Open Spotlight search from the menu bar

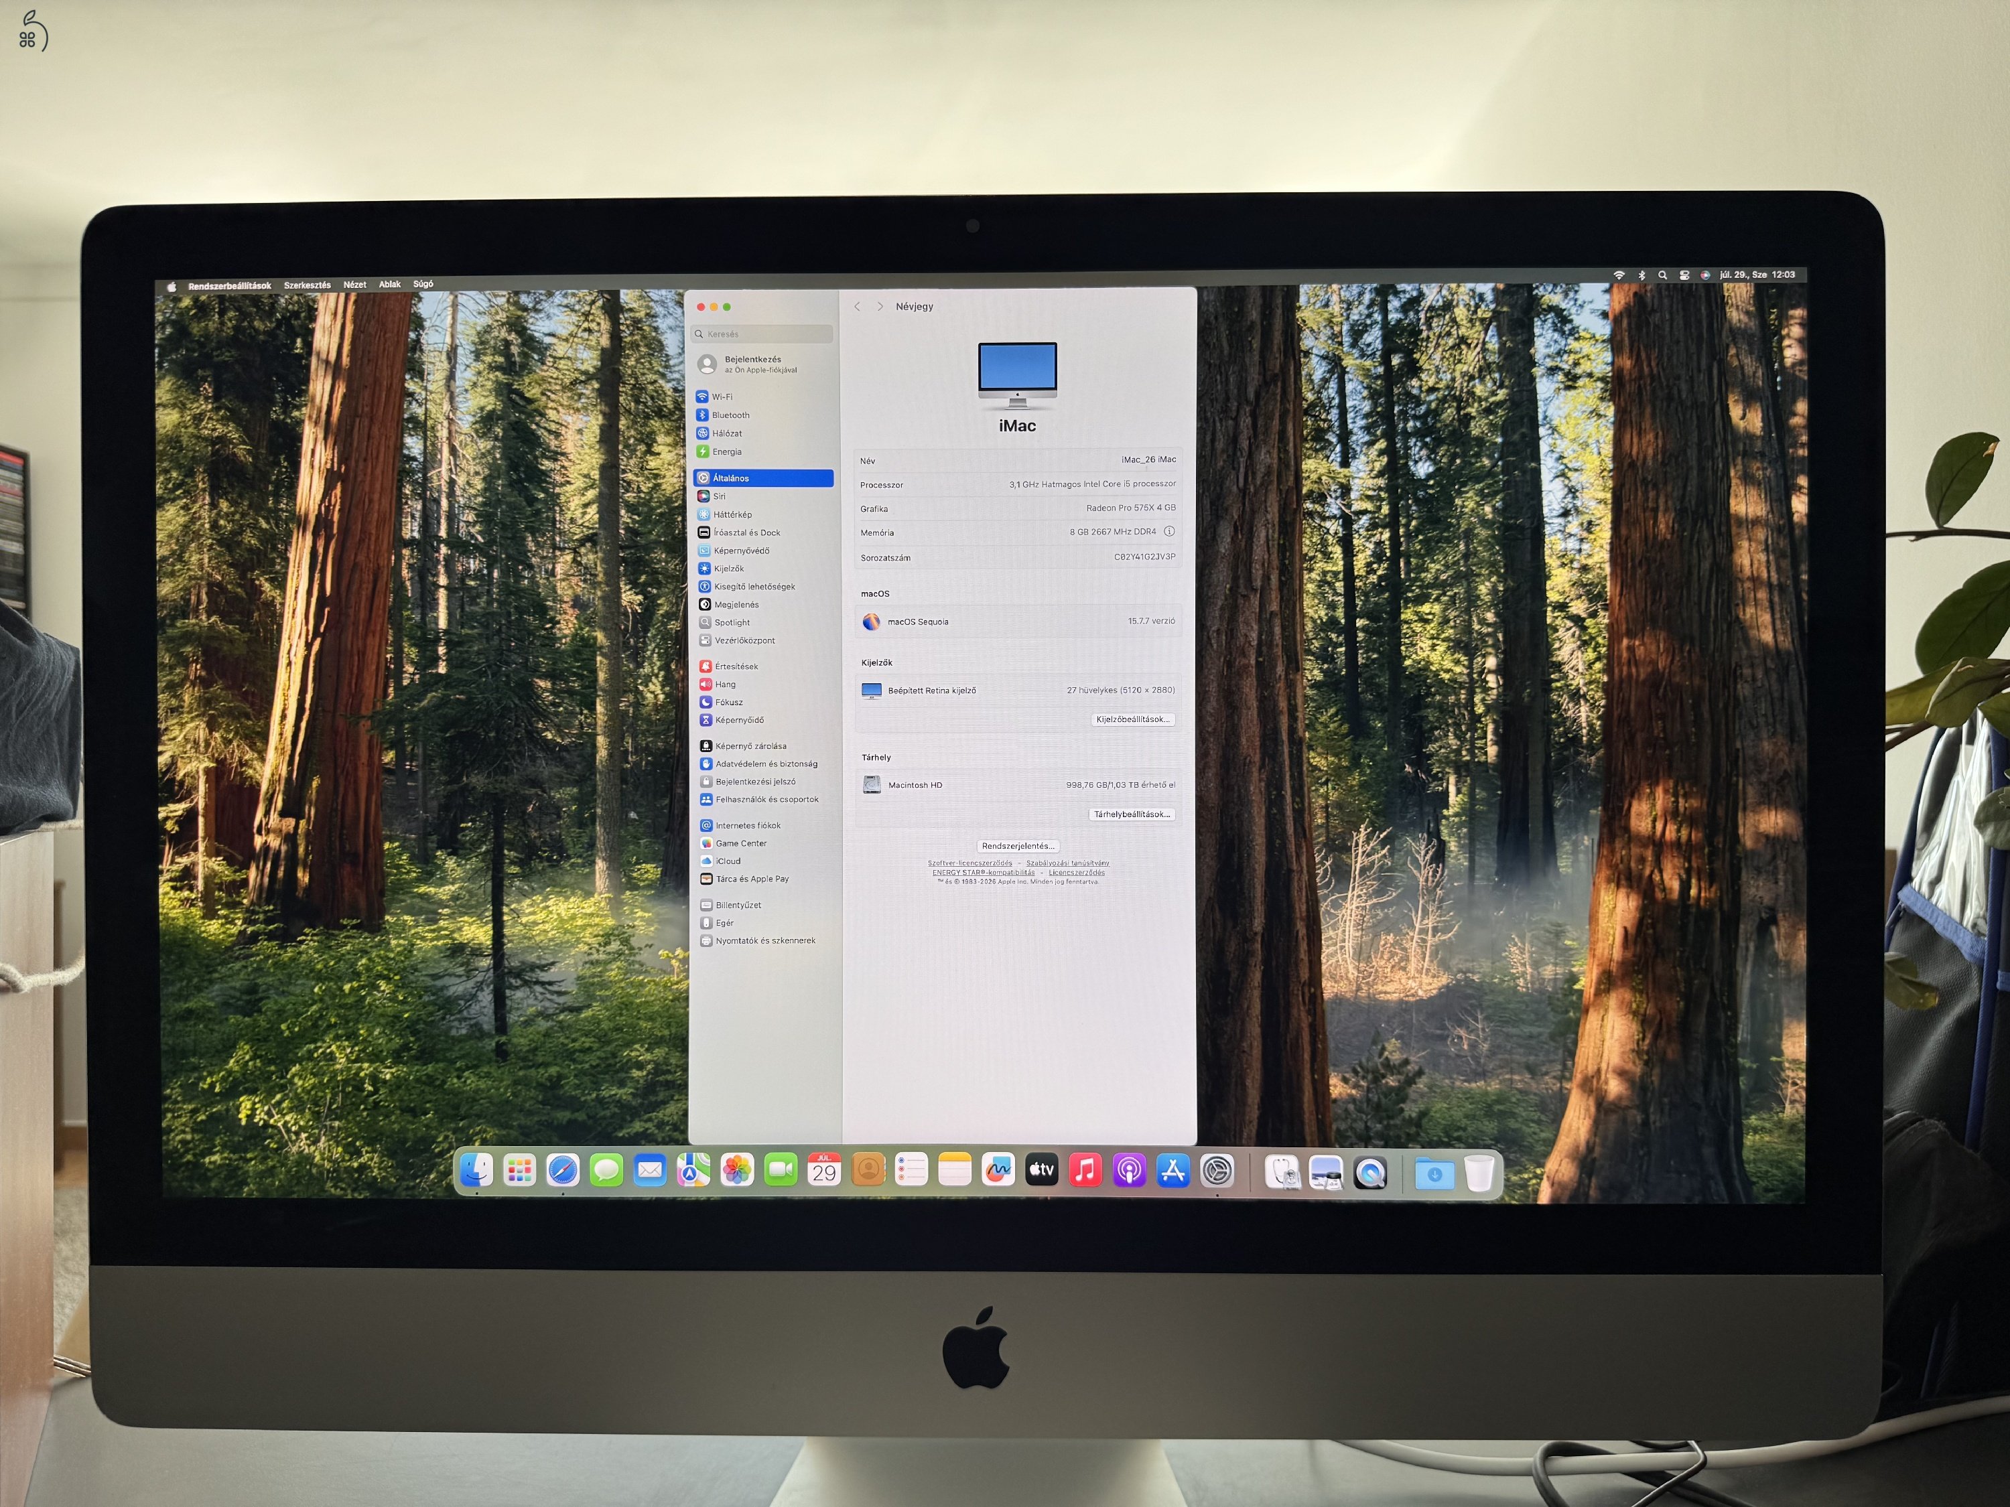(x=1662, y=275)
